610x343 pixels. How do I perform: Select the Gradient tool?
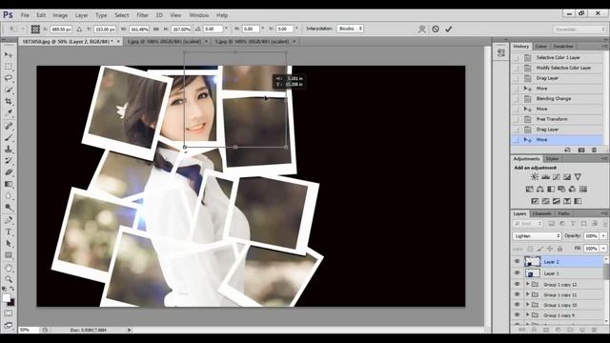(x=9, y=184)
